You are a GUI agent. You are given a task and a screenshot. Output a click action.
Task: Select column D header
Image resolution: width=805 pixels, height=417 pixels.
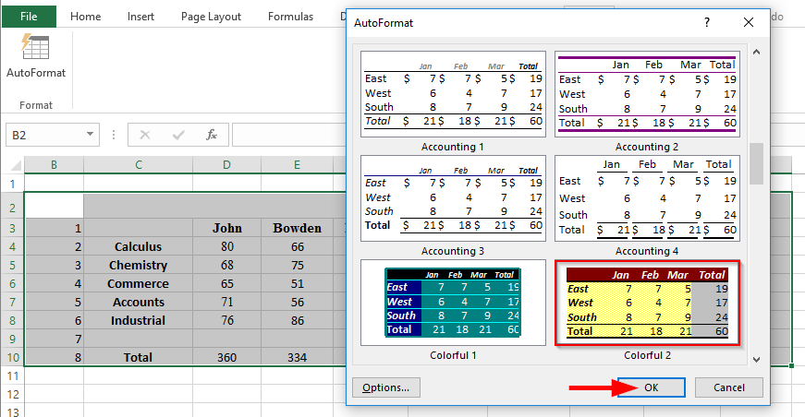click(x=227, y=165)
